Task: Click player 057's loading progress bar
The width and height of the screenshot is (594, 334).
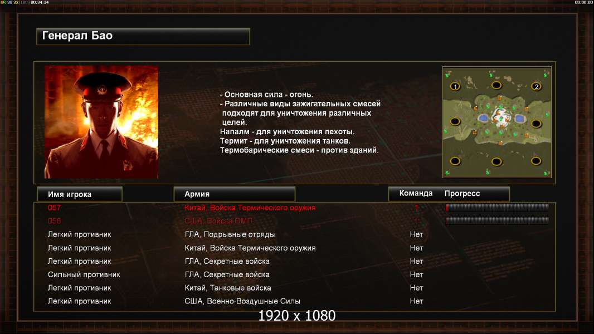Action: pos(497,207)
